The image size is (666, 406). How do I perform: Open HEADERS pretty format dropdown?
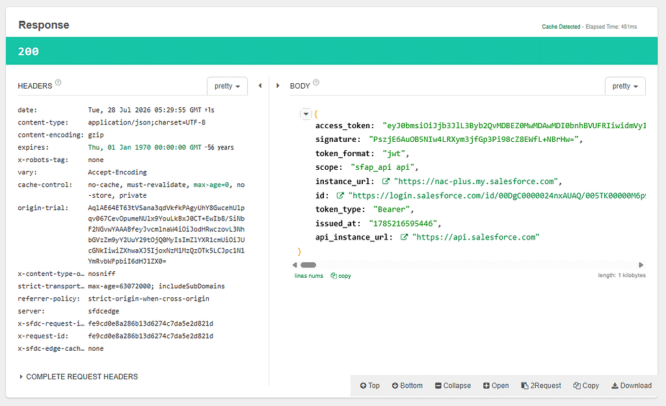point(227,87)
